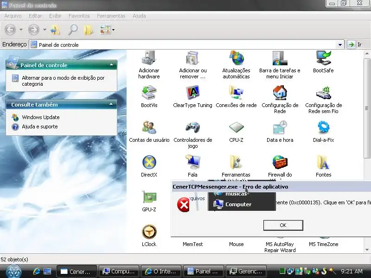Open the Windows Update link
This screenshot has height=278, width=371.
tap(40, 117)
